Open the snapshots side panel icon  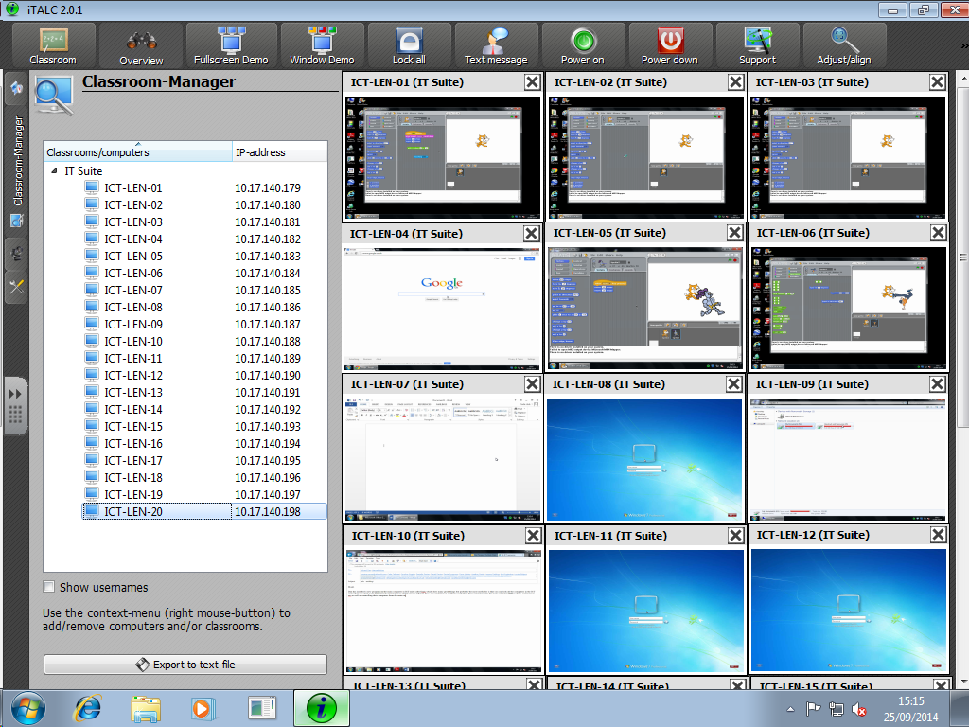pyautogui.click(x=17, y=254)
